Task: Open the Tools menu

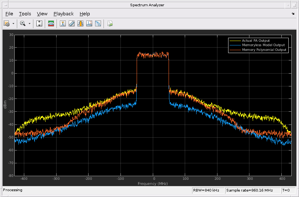Action: coord(25,14)
